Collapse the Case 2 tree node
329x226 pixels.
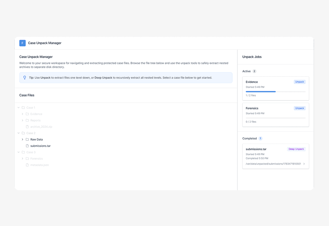point(18,133)
